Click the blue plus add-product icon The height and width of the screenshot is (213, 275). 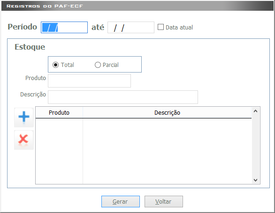(24, 118)
